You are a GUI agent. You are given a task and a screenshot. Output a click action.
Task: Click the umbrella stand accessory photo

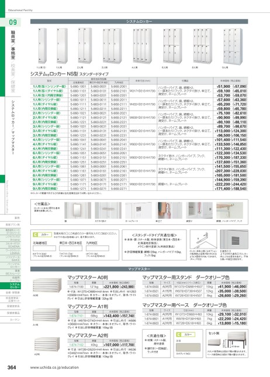pos(169,210)
